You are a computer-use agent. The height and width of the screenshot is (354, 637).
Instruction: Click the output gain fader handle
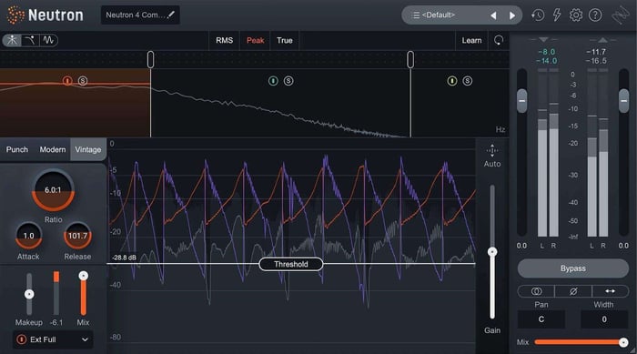pos(624,100)
